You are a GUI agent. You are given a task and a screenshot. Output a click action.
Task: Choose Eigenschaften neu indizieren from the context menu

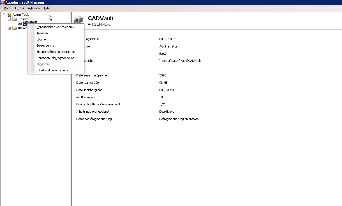pyautogui.click(x=56, y=52)
